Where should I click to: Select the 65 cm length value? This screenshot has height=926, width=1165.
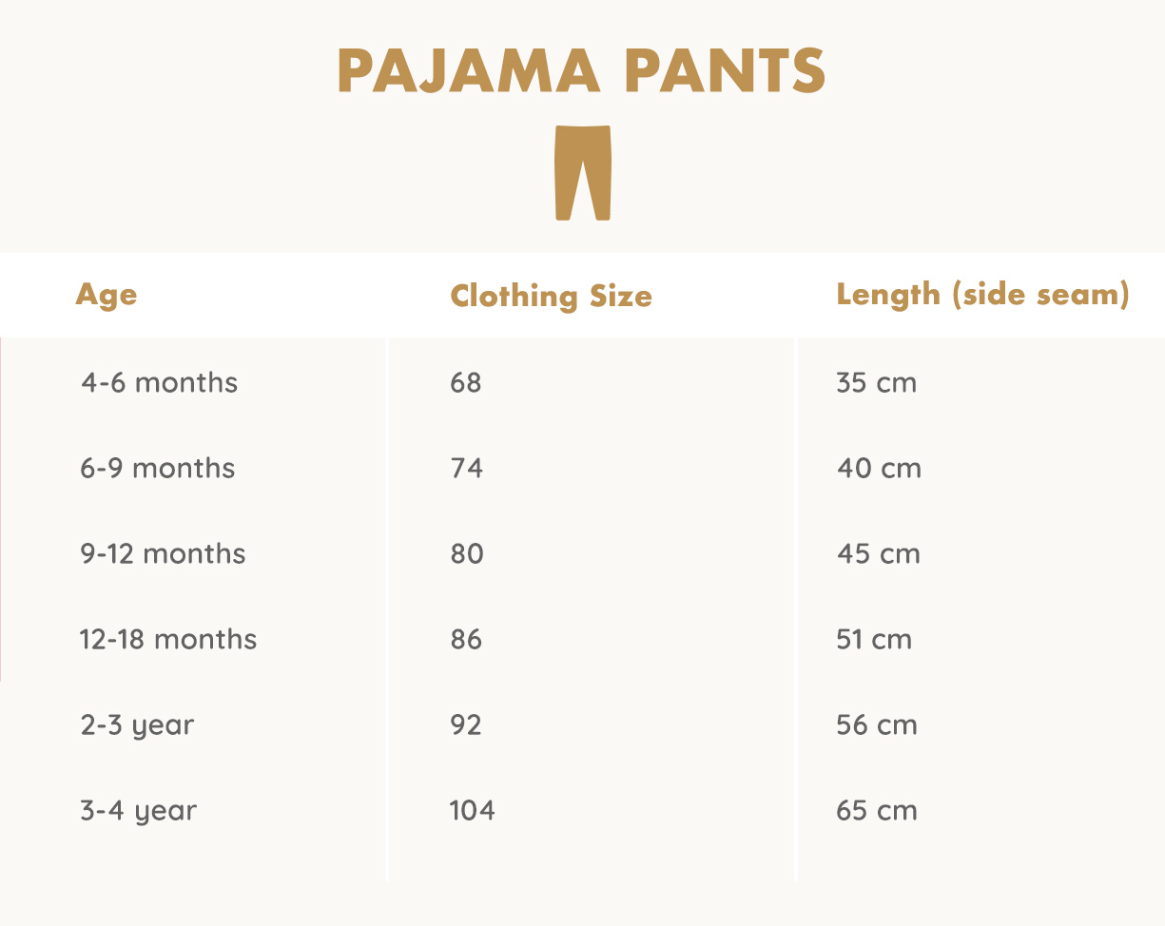pos(877,811)
